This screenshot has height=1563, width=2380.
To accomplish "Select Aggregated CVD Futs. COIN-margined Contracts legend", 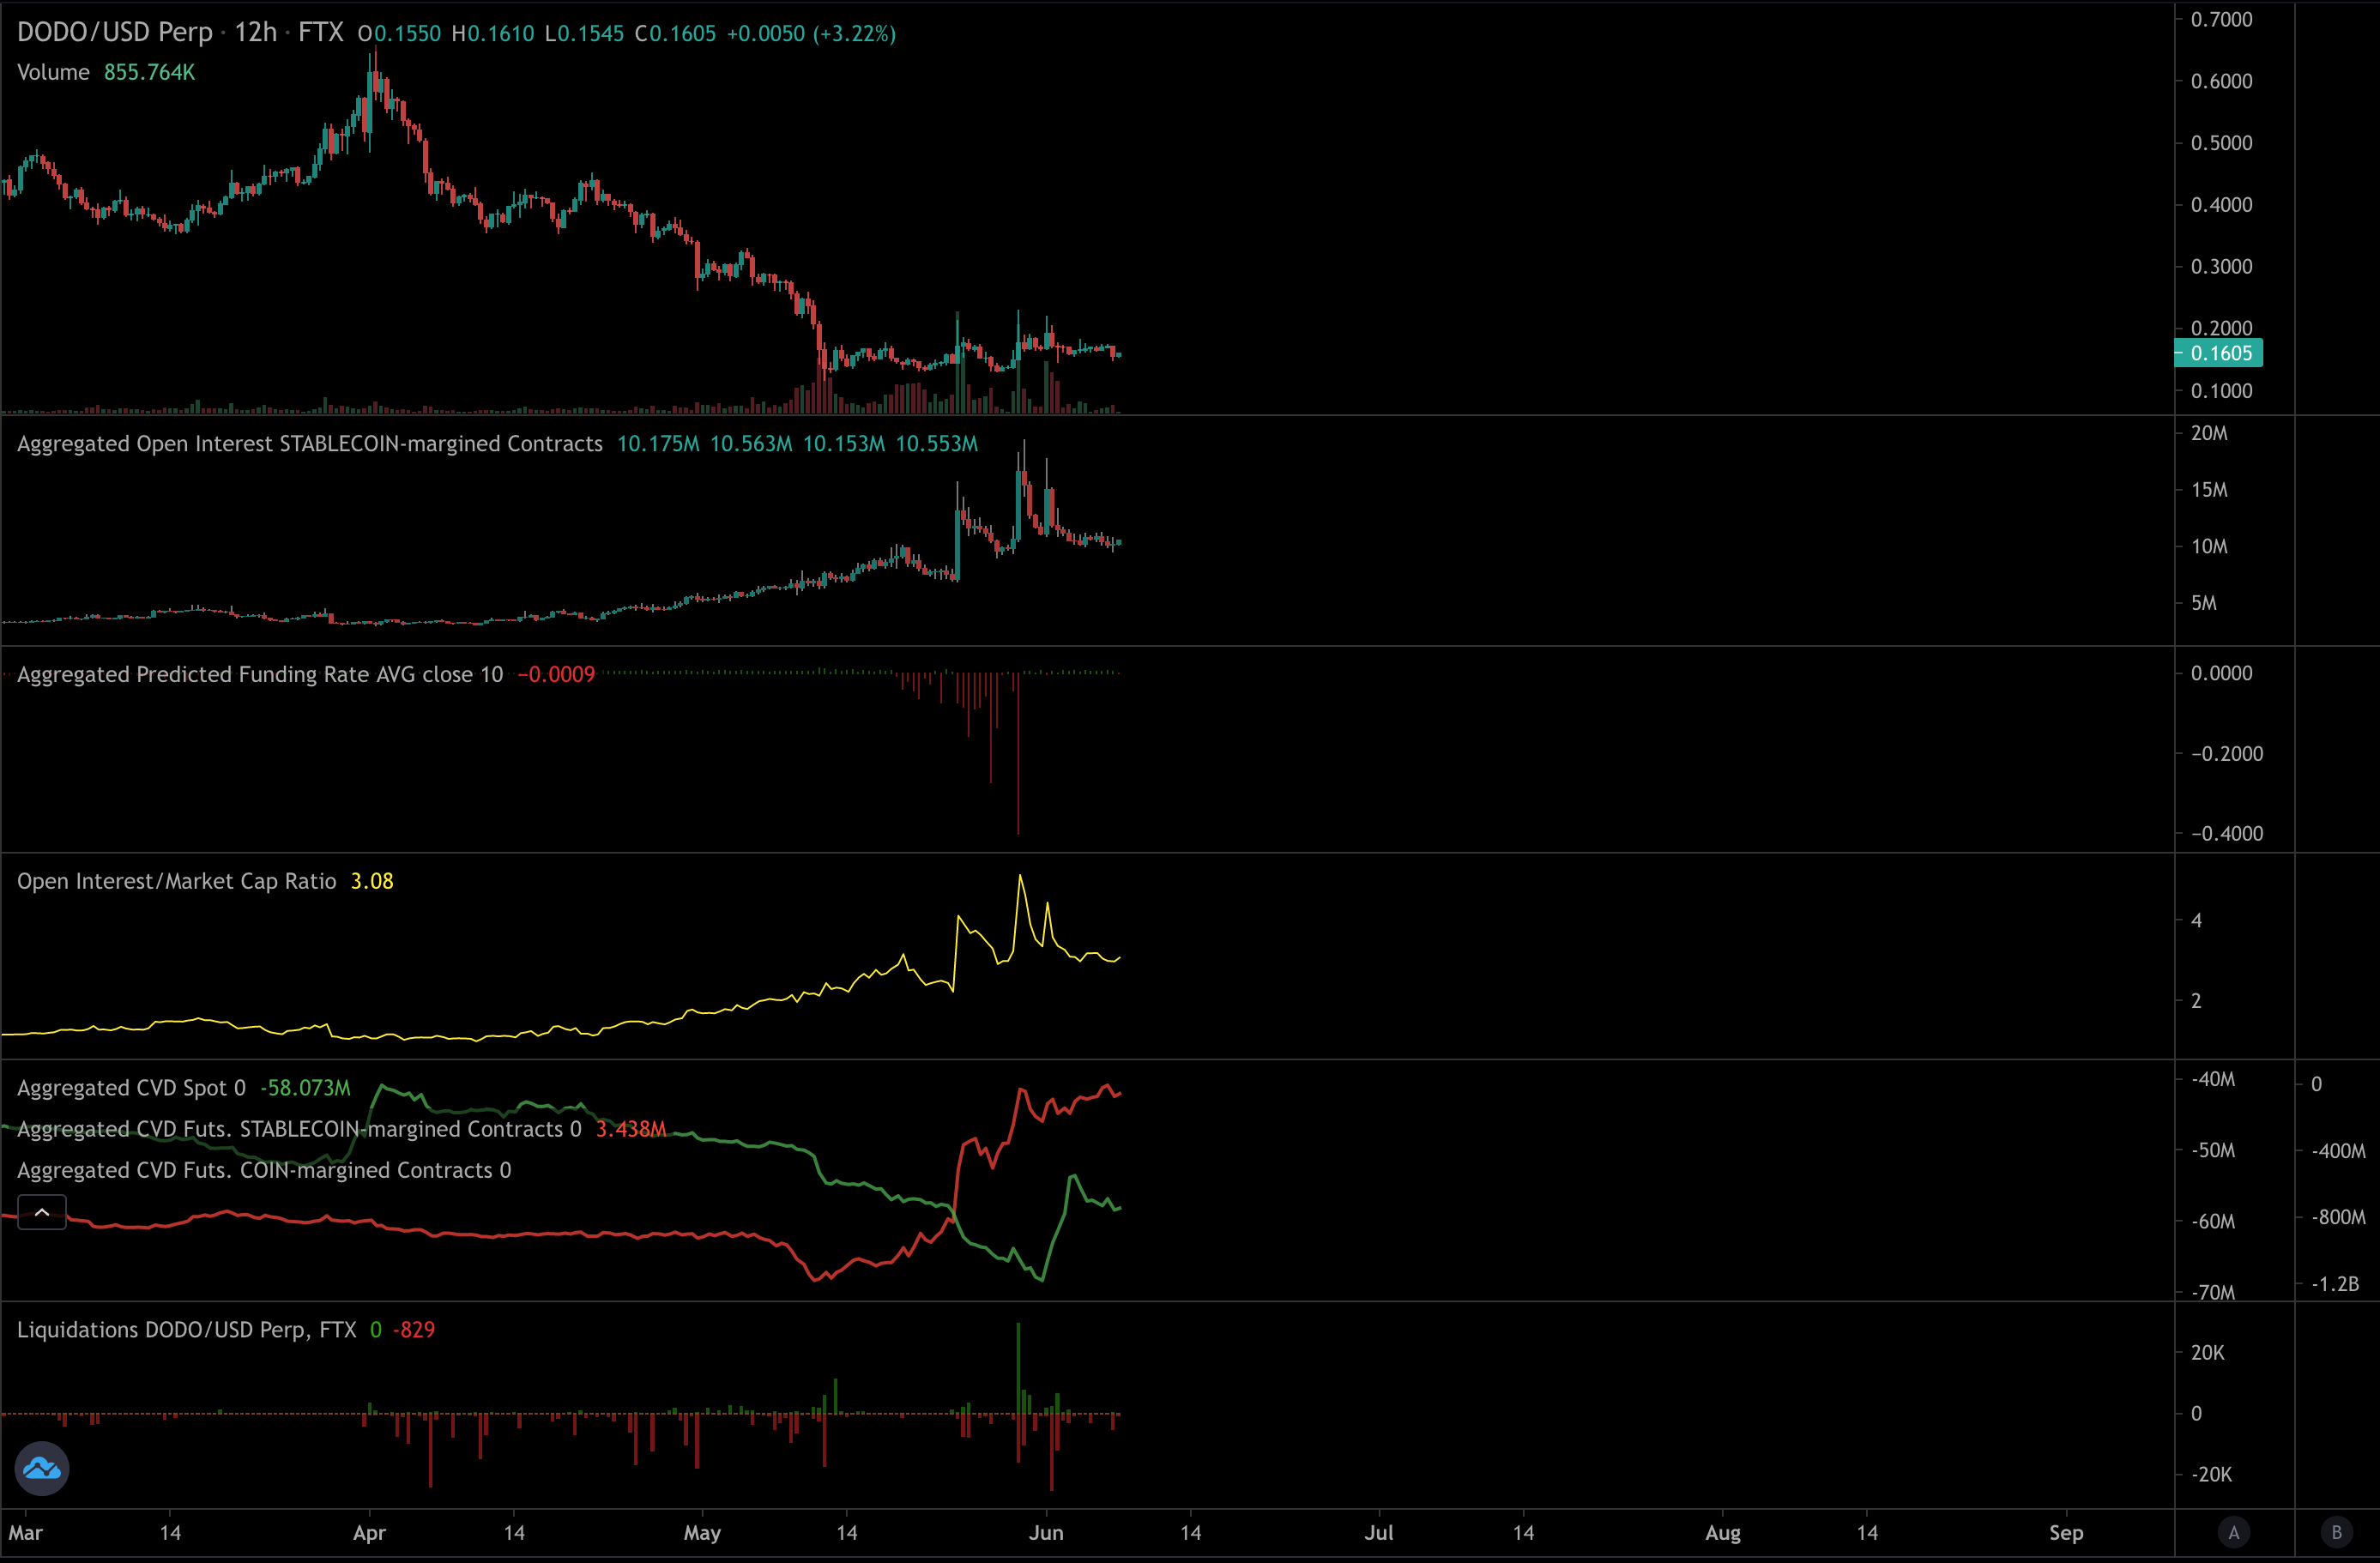I will coord(263,1170).
